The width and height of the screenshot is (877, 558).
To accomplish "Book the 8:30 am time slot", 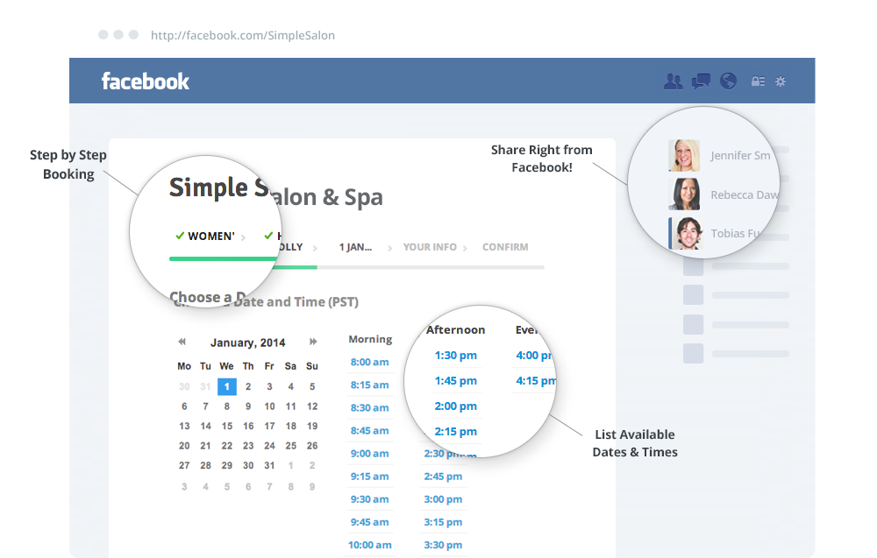I will 370,407.
